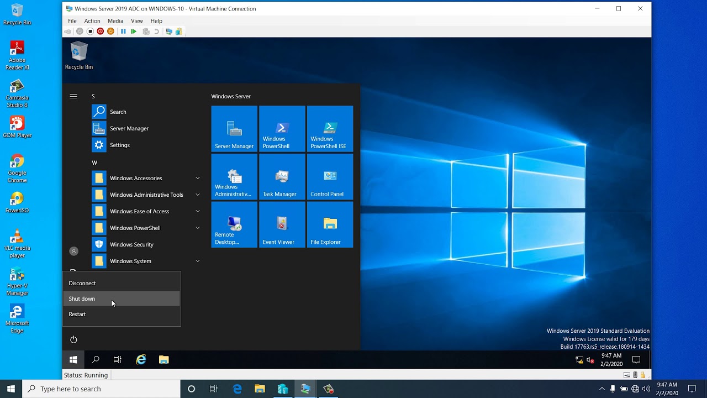Expand the Windows System folder
The height and width of the screenshot is (398, 707).
146,261
